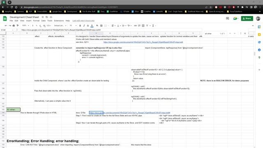263x148 pixels.
Task: Open the Format menu
Action: coord(36,21)
